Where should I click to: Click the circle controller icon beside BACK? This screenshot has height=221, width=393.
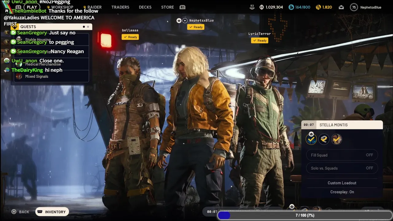[14, 211]
